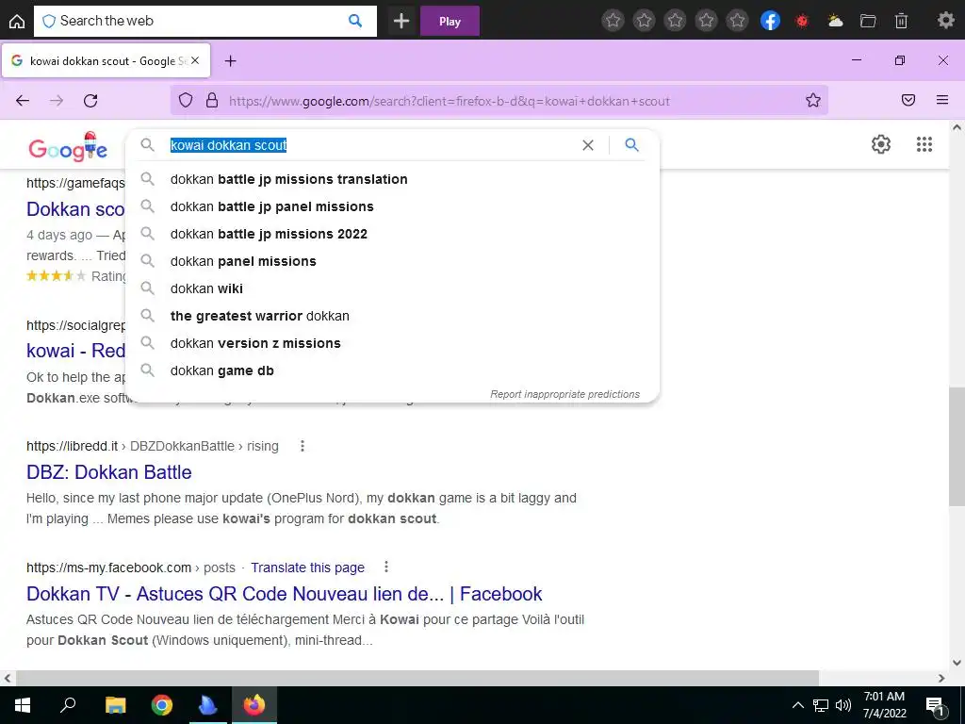965x724 pixels.
Task: Select suggestion dokkan panel missions
Action: pos(392,261)
